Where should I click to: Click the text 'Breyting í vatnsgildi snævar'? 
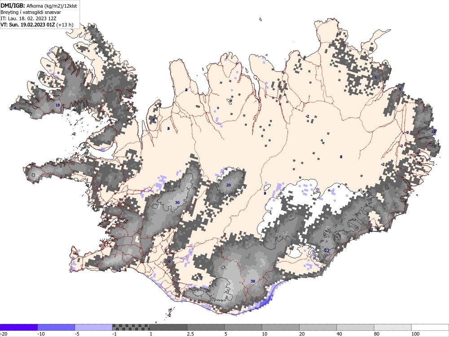tap(31, 12)
